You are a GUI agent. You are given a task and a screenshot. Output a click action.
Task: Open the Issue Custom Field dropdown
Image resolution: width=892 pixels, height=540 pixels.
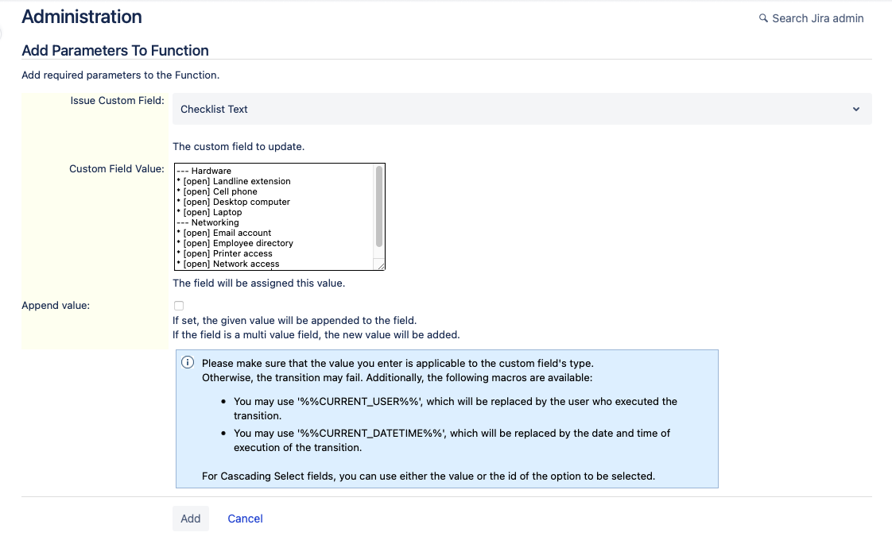[x=522, y=109]
